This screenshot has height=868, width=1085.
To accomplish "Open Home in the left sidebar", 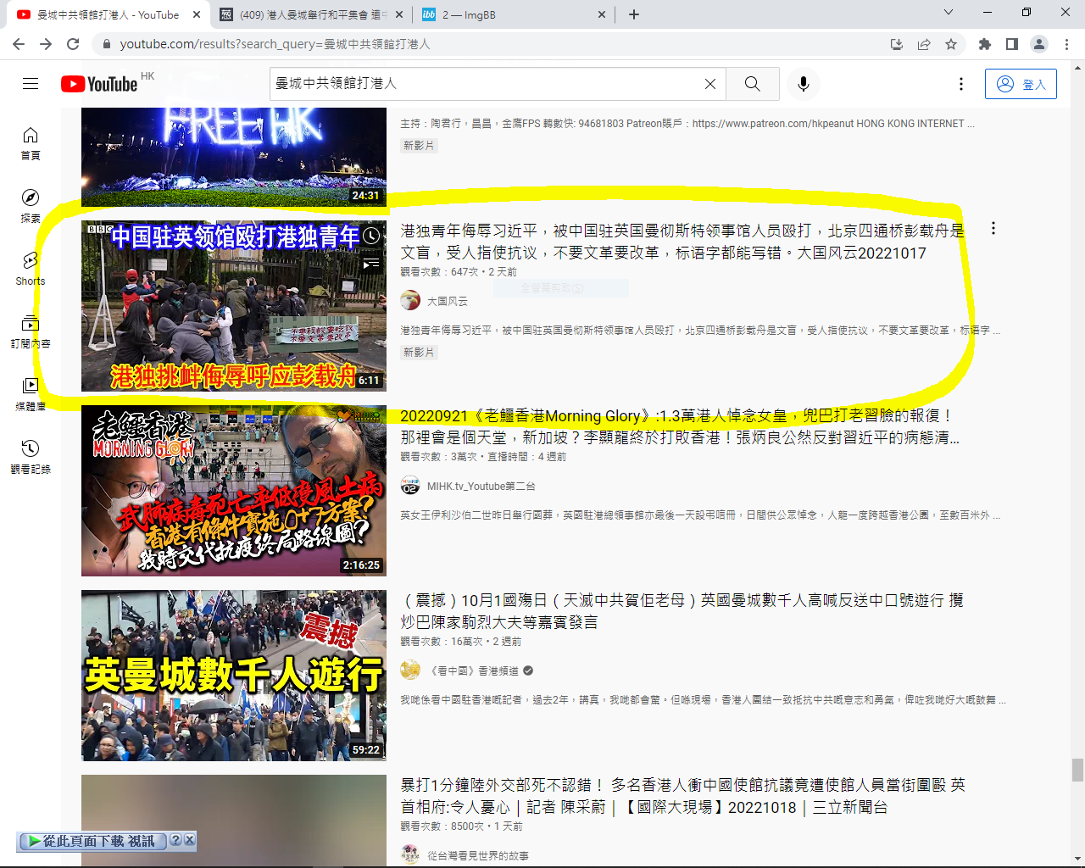I will [31, 143].
